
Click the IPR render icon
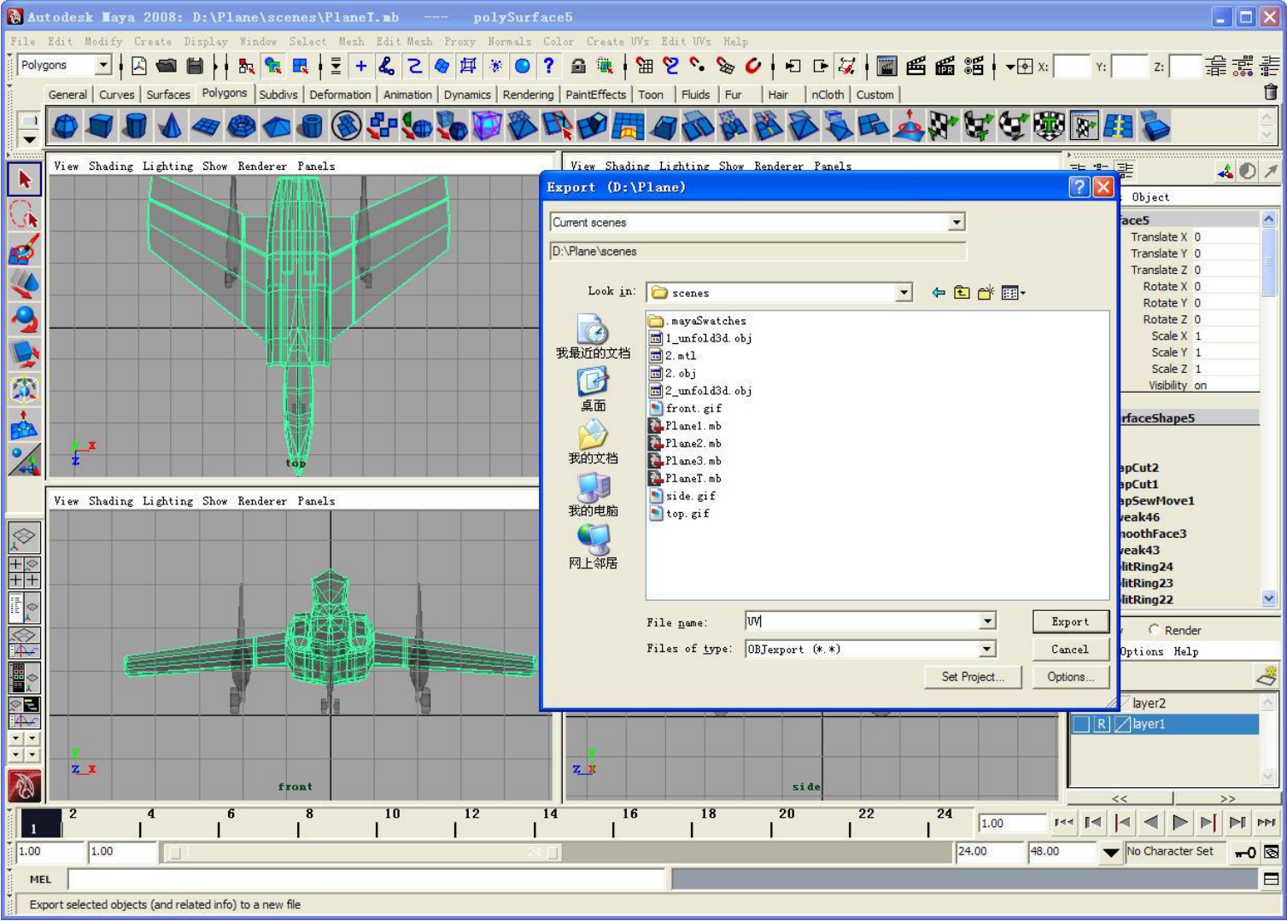[945, 66]
